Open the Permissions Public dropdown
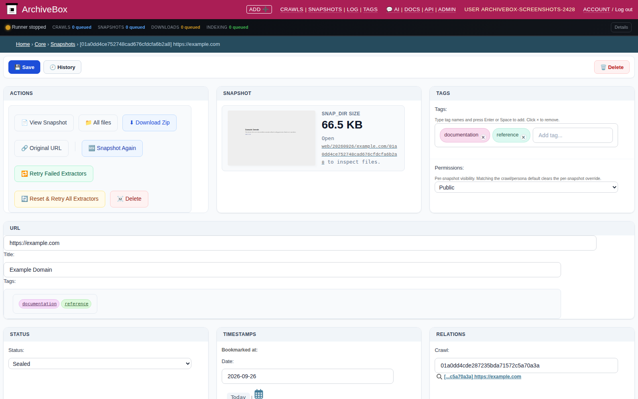 point(526,188)
